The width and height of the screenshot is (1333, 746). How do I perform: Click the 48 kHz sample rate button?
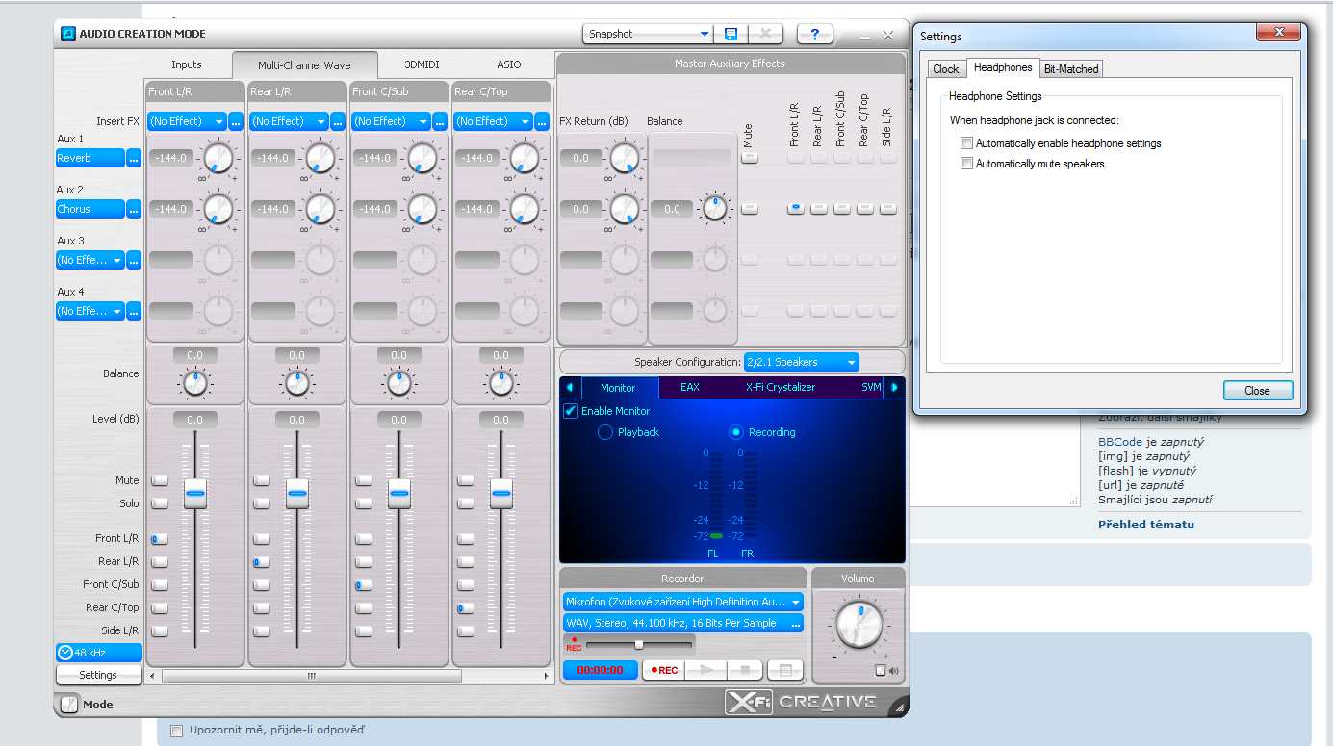(x=98, y=653)
